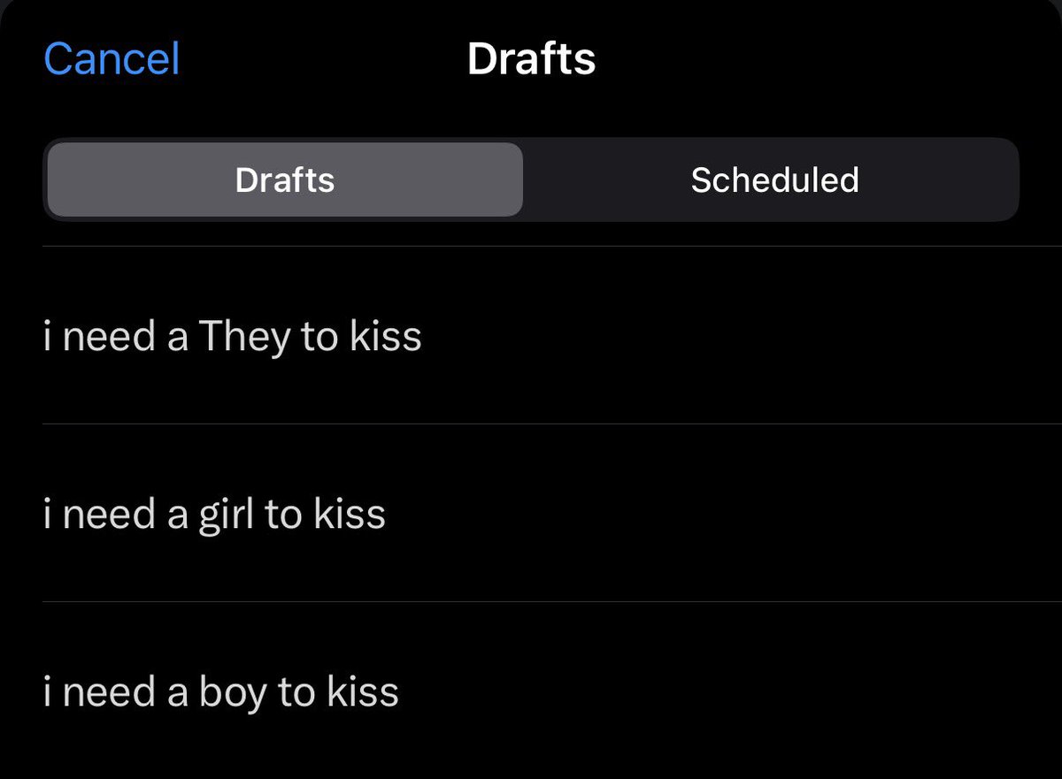
Task: Select the divider between They and girl drafts
Action: [552, 424]
